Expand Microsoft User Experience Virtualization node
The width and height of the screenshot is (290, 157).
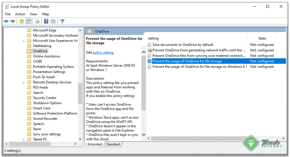[x=24, y=41]
